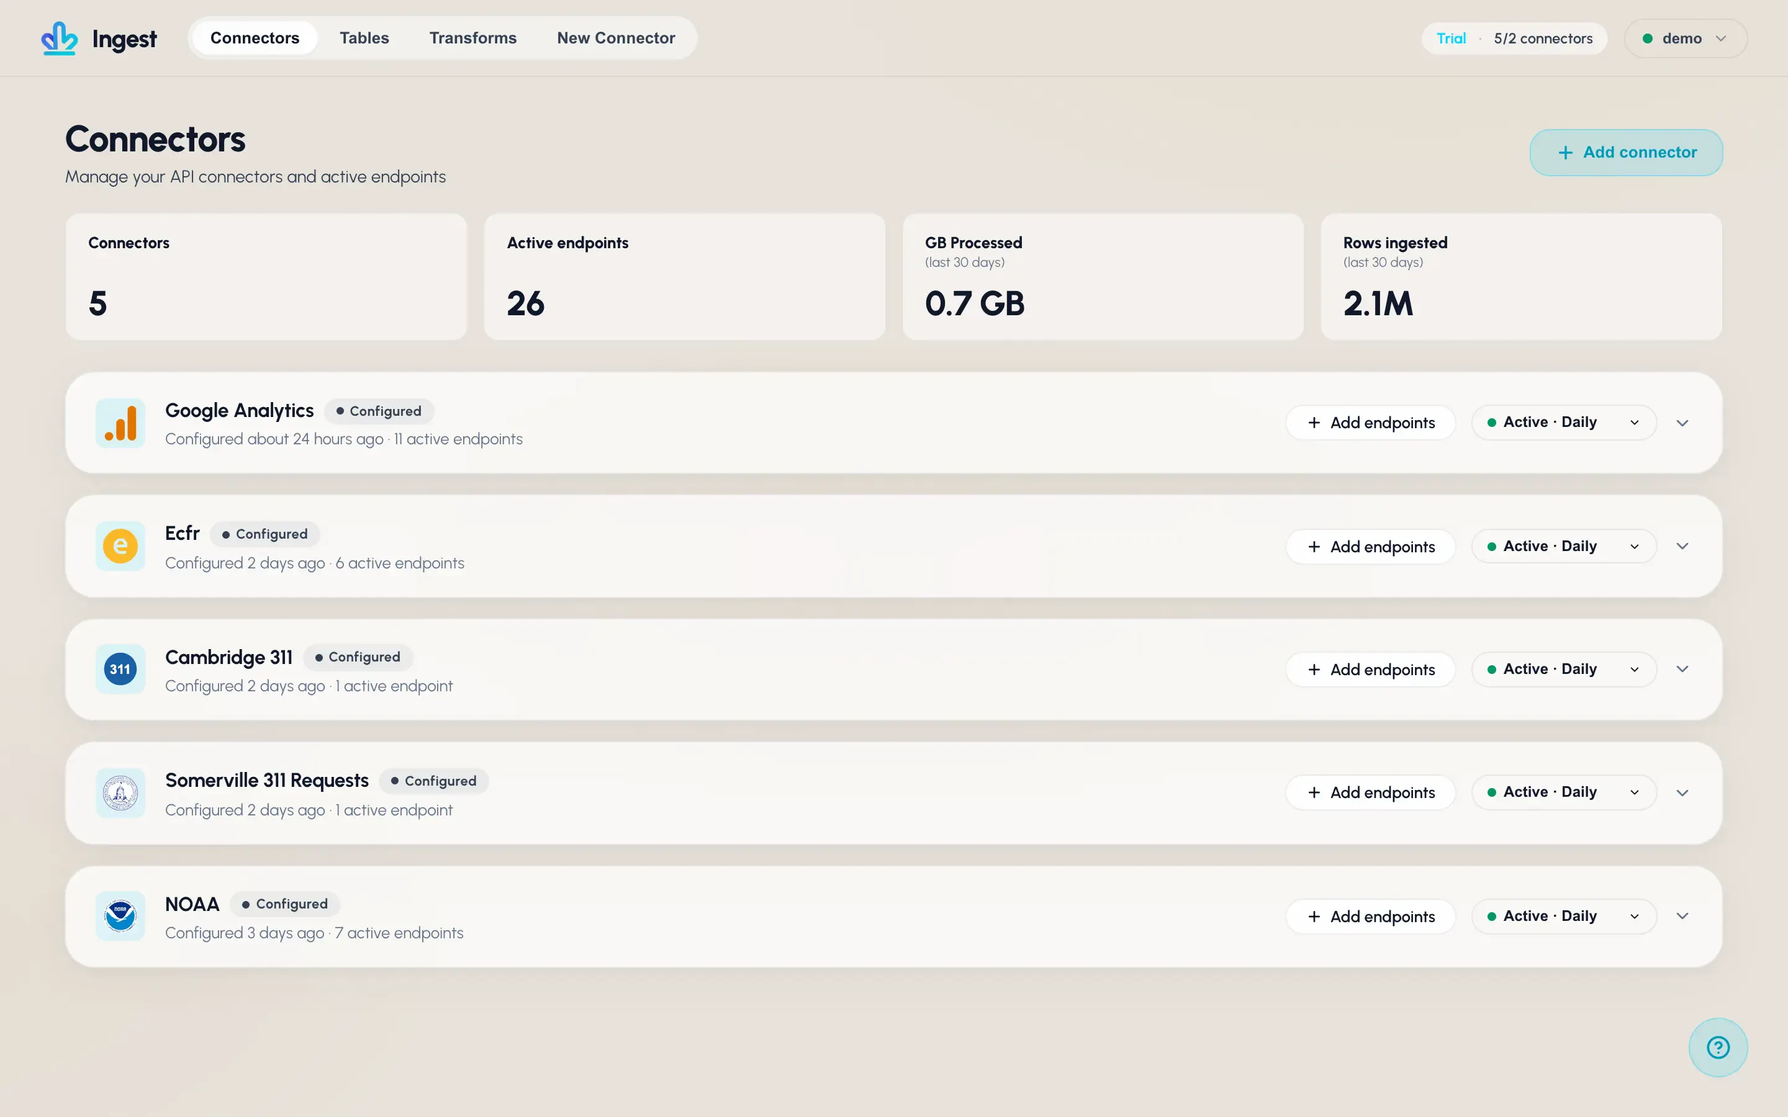Screen dimensions: 1788x1117
Task: Select the Rows ingested stat card
Action: [1521, 277]
